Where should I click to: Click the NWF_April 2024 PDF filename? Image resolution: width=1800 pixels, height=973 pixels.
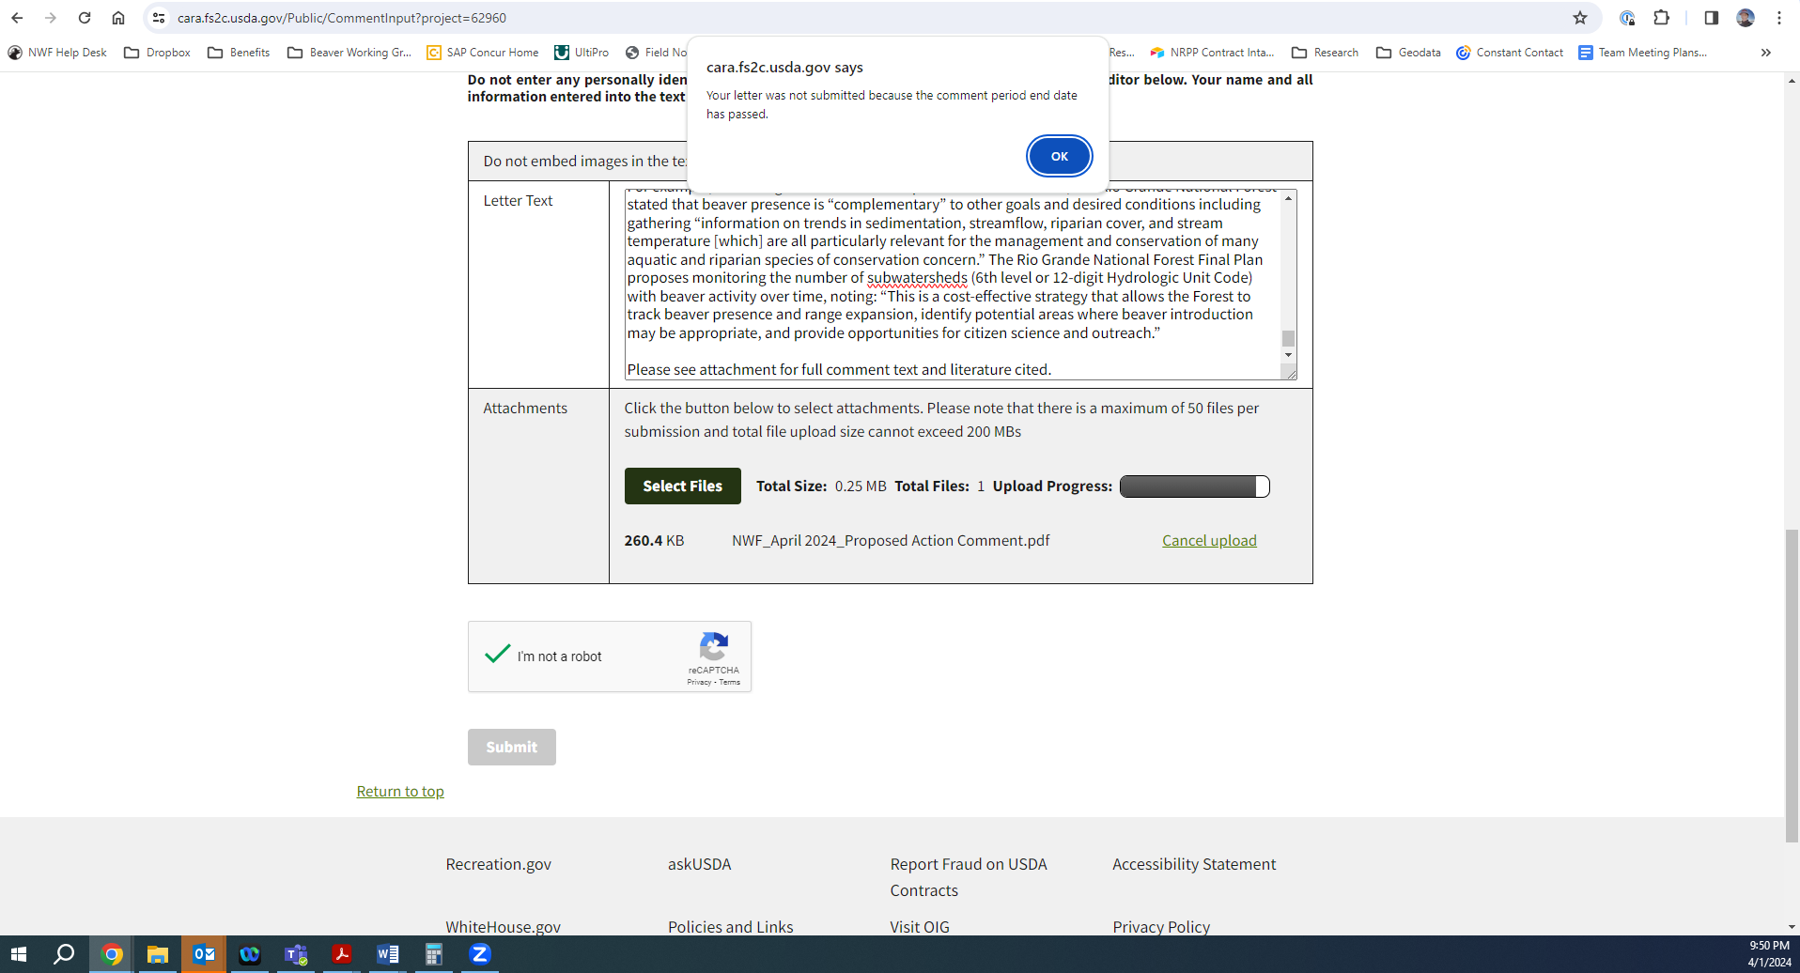(x=891, y=540)
